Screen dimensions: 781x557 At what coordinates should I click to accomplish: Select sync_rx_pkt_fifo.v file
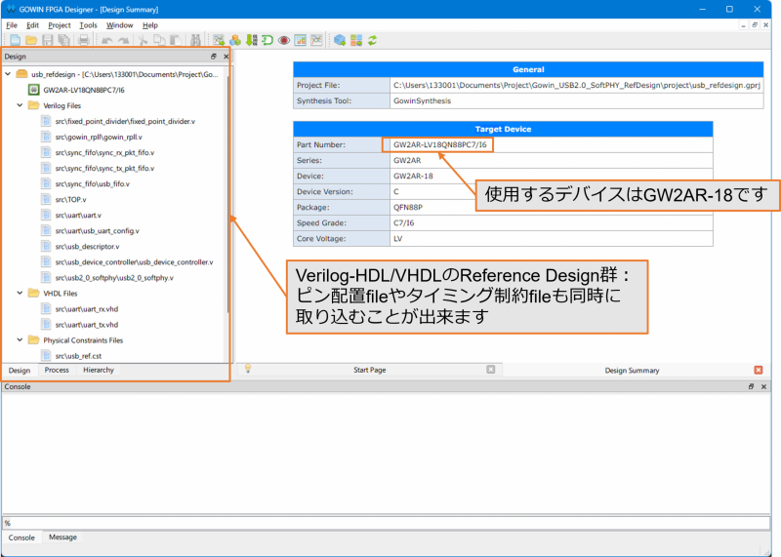pyautogui.click(x=104, y=152)
